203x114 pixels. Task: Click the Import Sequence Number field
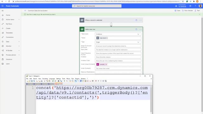(x=118, y=54)
